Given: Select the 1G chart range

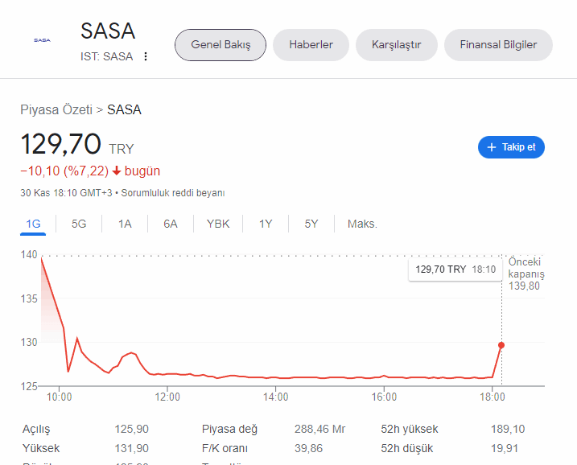Looking at the screenshot, I should (33, 224).
